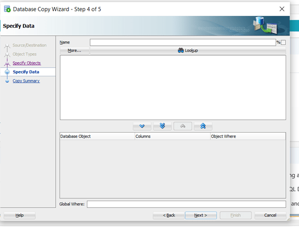Open Help for the wizard
This screenshot has height=227, width=299.
[20, 216]
